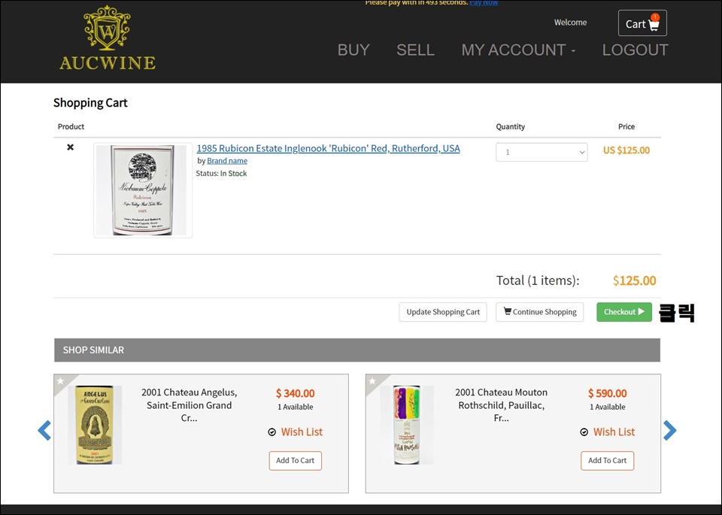Click the 2001 Chateau Mouton Rothschild title
Screen dimensions: 722x515
[x=502, y=405]
